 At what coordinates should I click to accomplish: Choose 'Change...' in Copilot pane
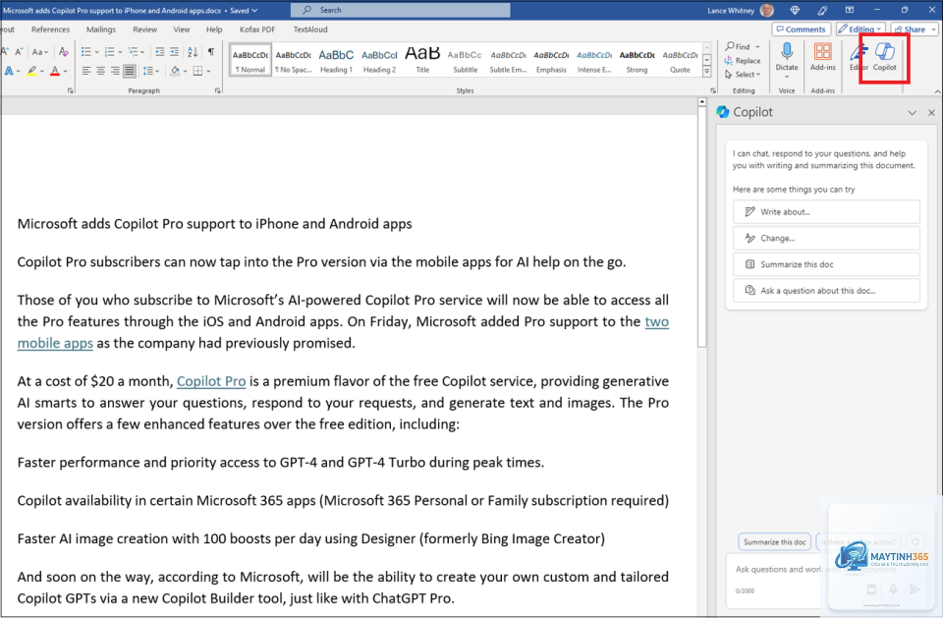click(826, 239)
